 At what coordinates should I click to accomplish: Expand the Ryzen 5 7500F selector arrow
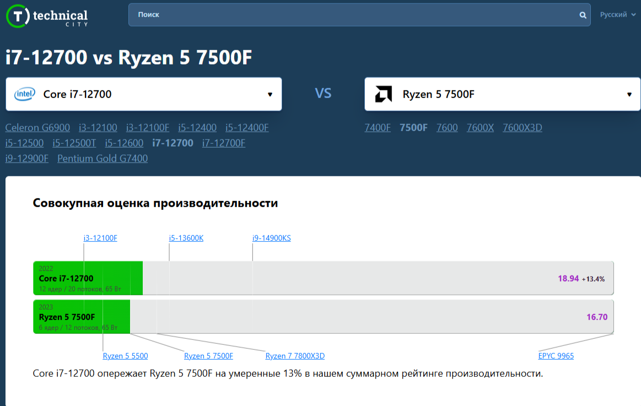pyautogui.click(x=629, y=94)
